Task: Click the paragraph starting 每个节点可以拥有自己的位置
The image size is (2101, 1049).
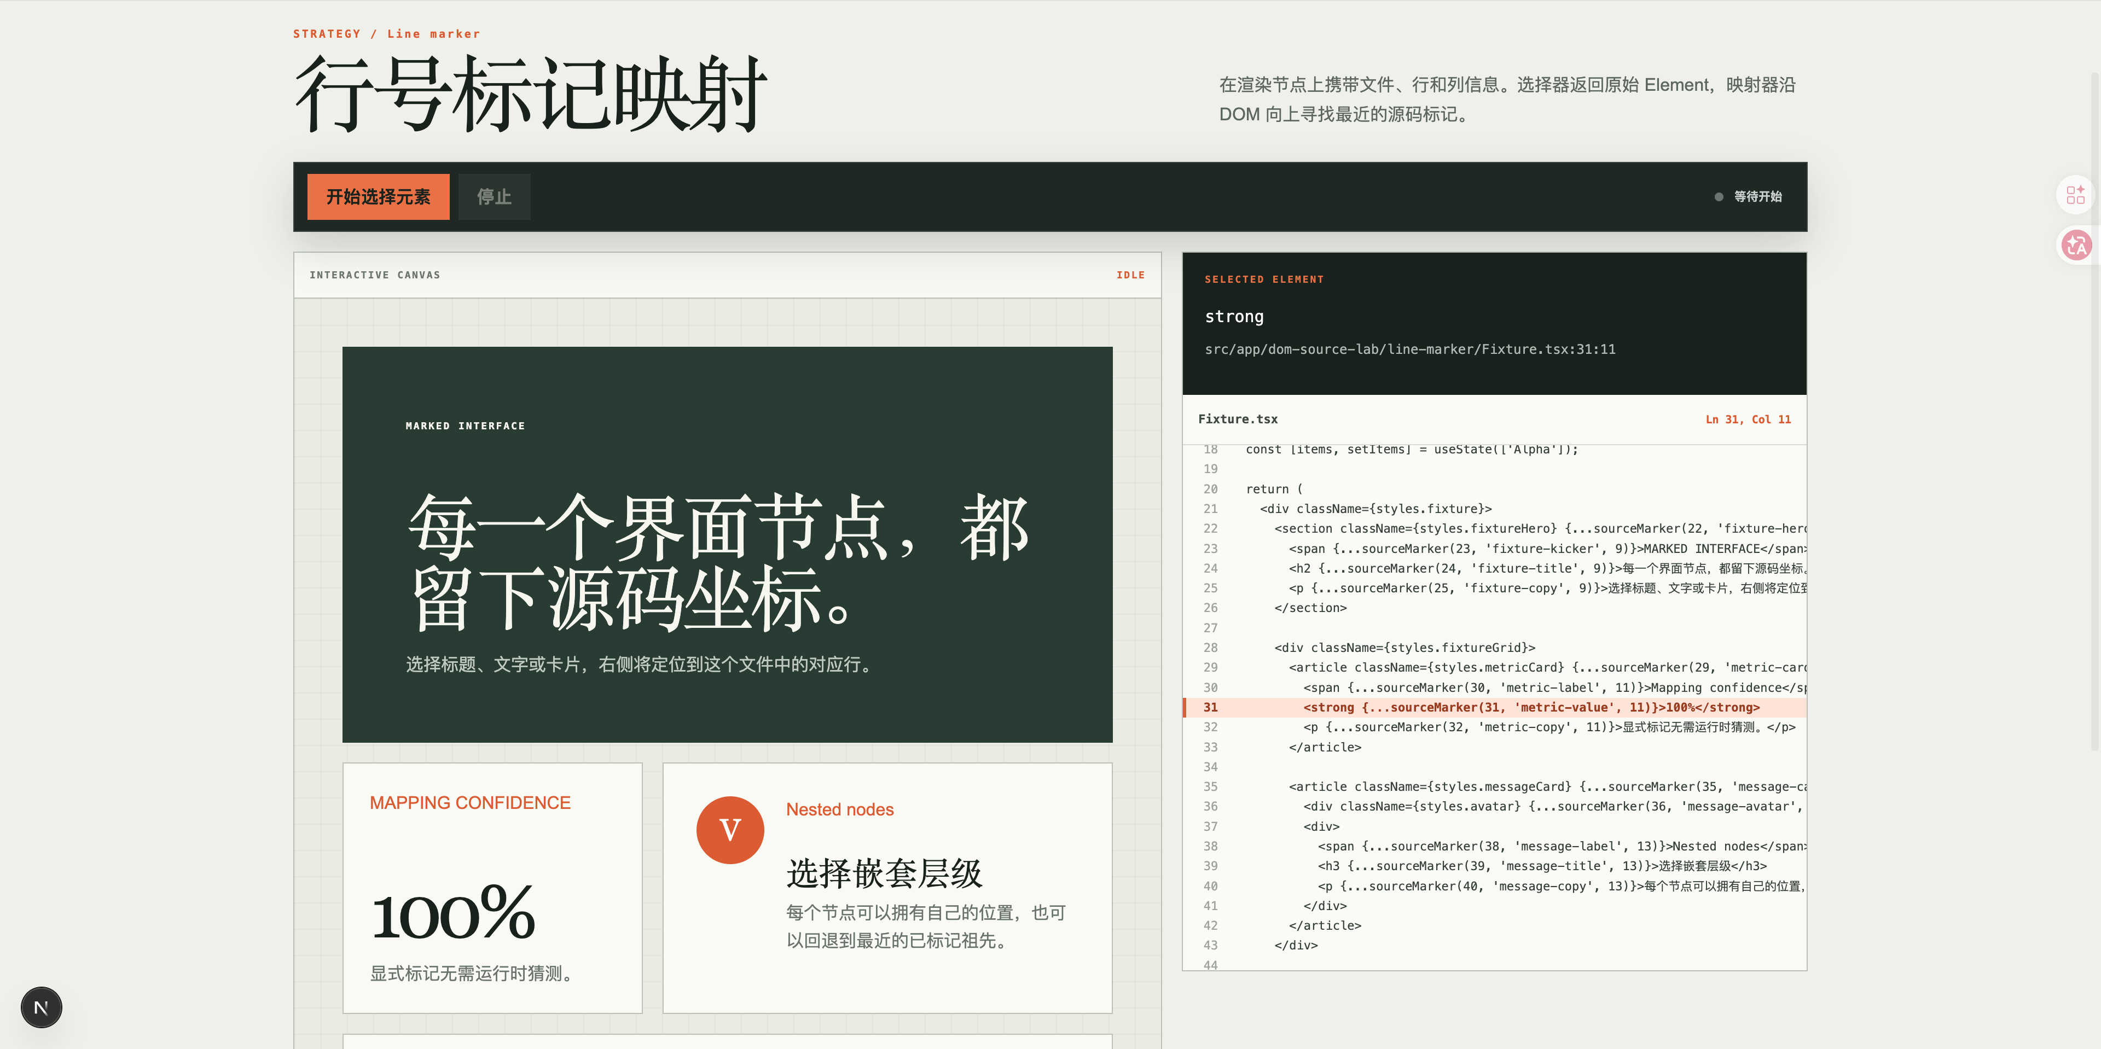Action: point(926,926)
